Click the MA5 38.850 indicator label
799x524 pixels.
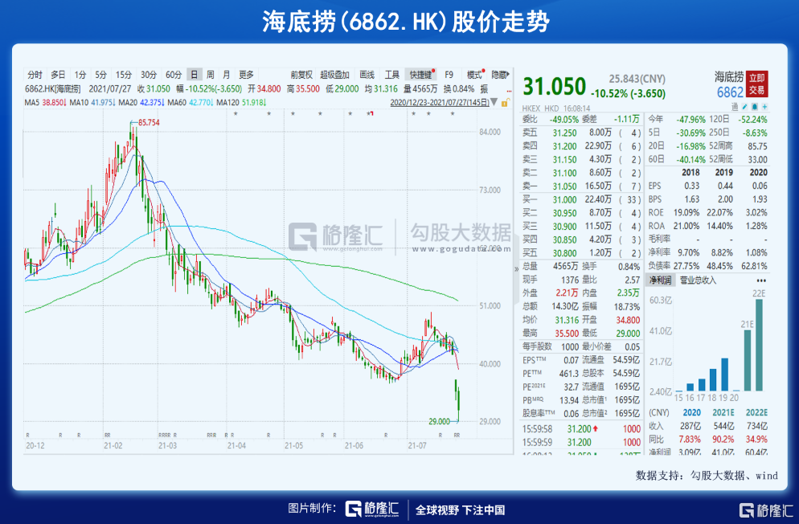coord(45,102)
